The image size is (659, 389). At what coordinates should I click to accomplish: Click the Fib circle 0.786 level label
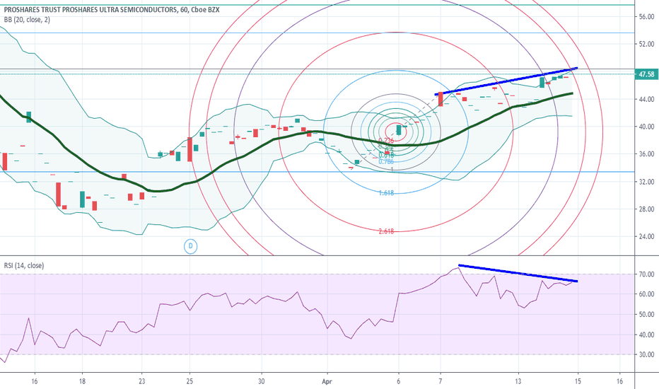pos(386,161)
